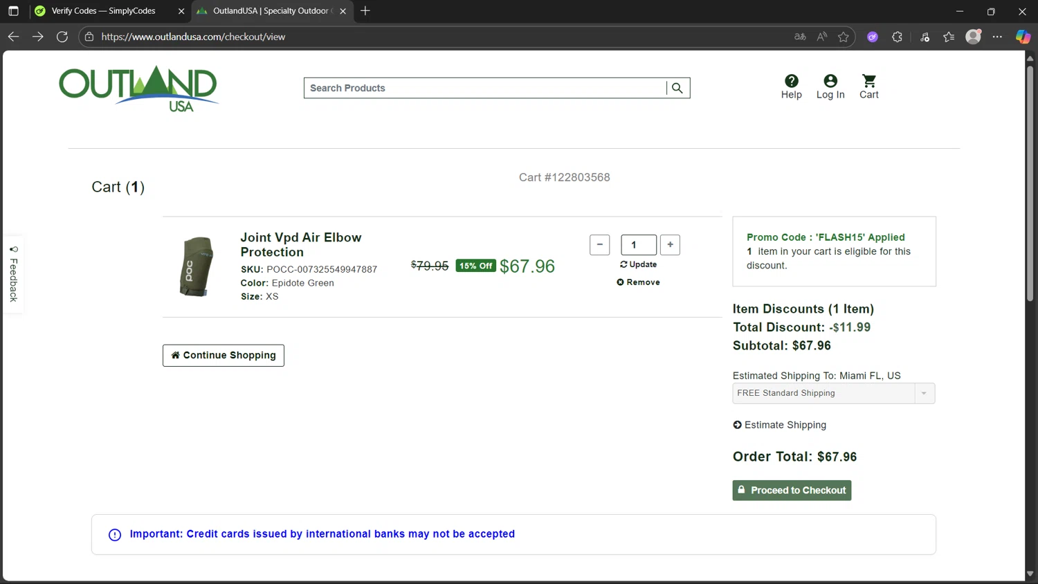Screen dimensions: 1038x584
Task: Click the translate page icon
Action: [x=800, y=37]
